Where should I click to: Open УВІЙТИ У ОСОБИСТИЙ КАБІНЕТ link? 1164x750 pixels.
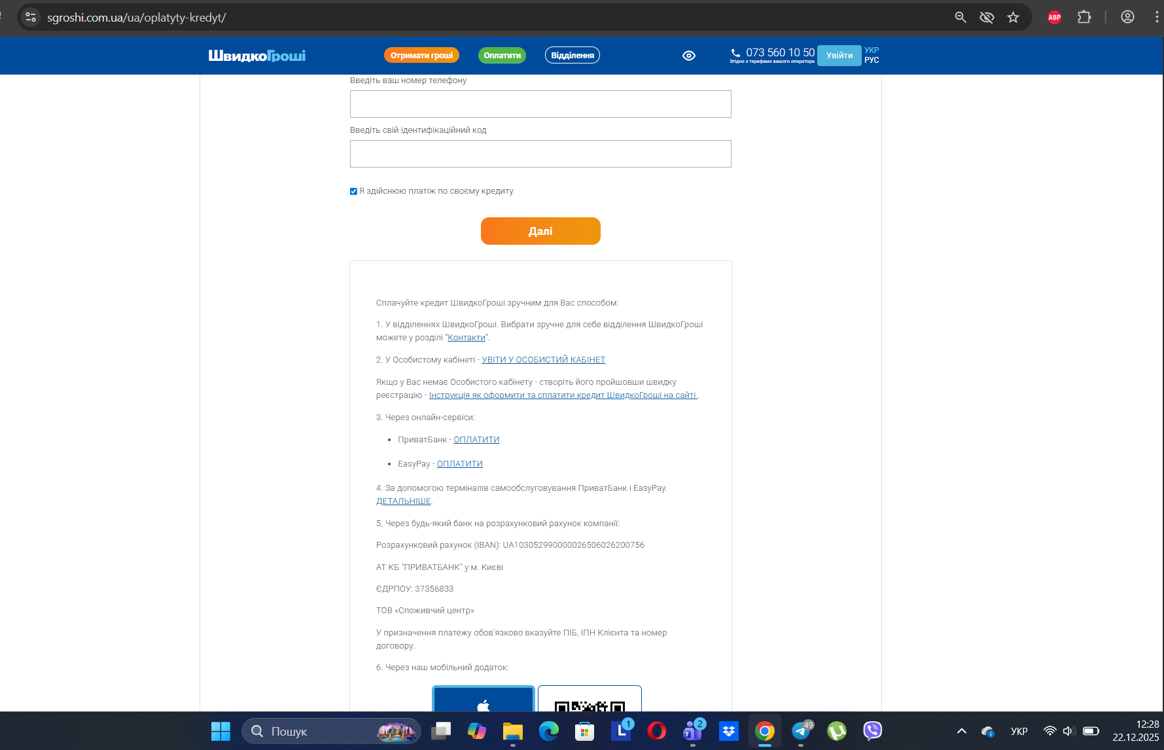[544, 360]
